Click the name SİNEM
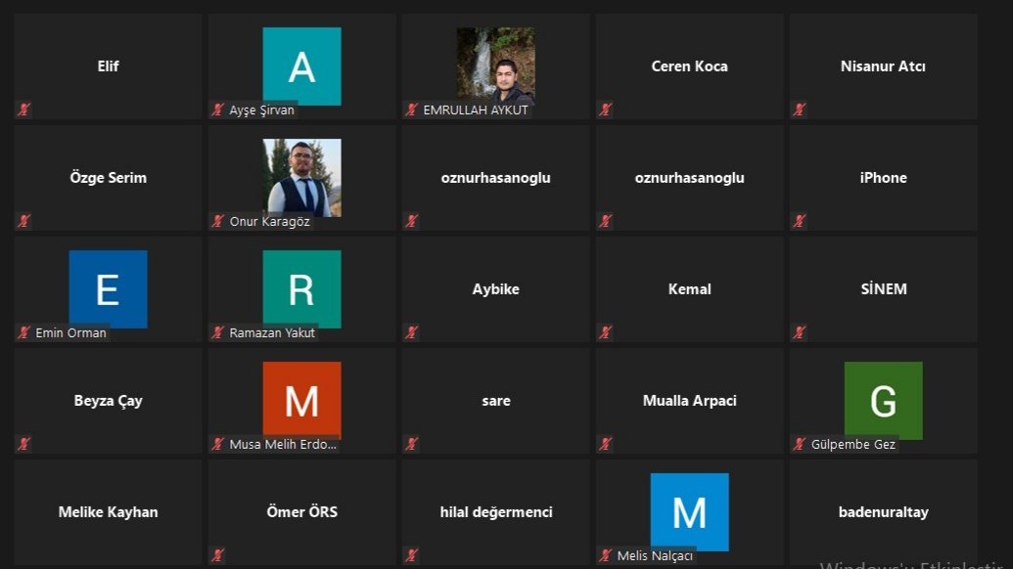This screenshot has height=569, width=1013. (883, 289)
